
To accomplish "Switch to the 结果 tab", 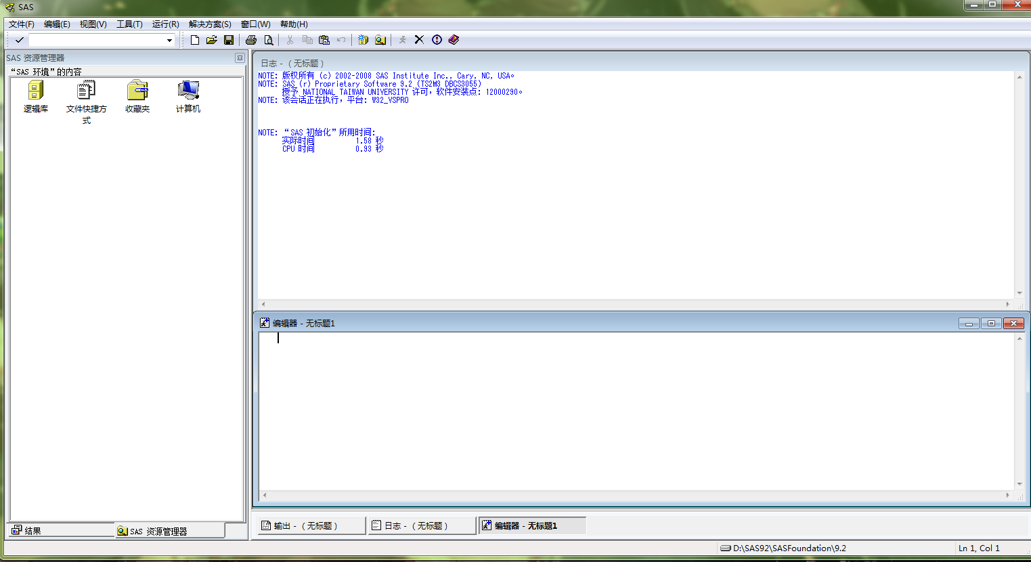I will pos(62,531).
